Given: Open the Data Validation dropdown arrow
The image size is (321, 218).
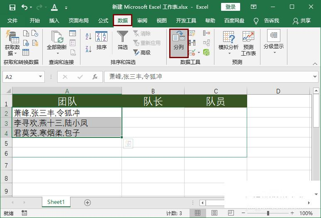Looking at the screenshot, I should click(199, 53).
